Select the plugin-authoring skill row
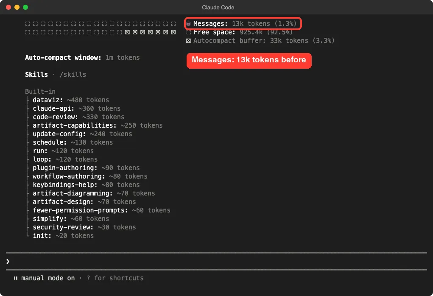Image resolution: width=433 pixels, height=296 pixels. coord(86,168)
